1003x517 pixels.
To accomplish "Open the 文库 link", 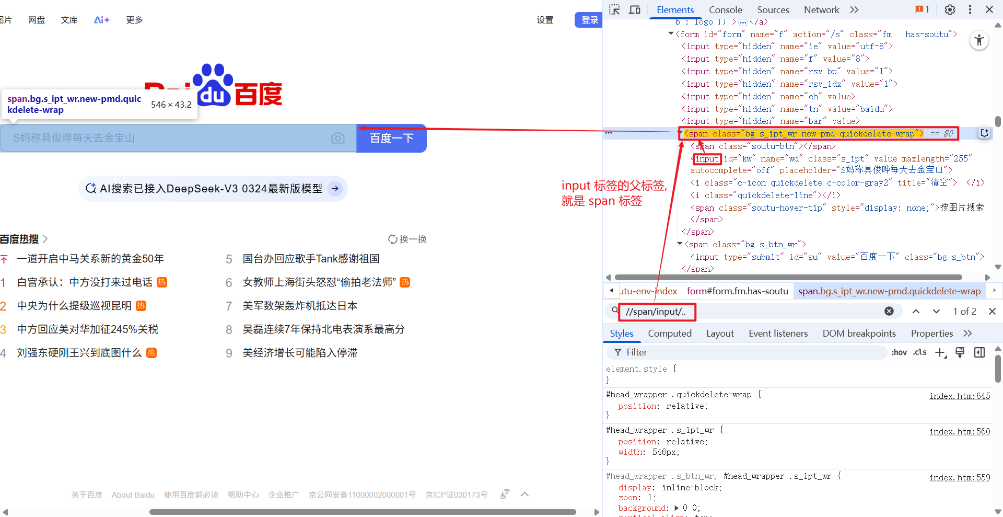I will pyautogui.click(x=69, y=20).
